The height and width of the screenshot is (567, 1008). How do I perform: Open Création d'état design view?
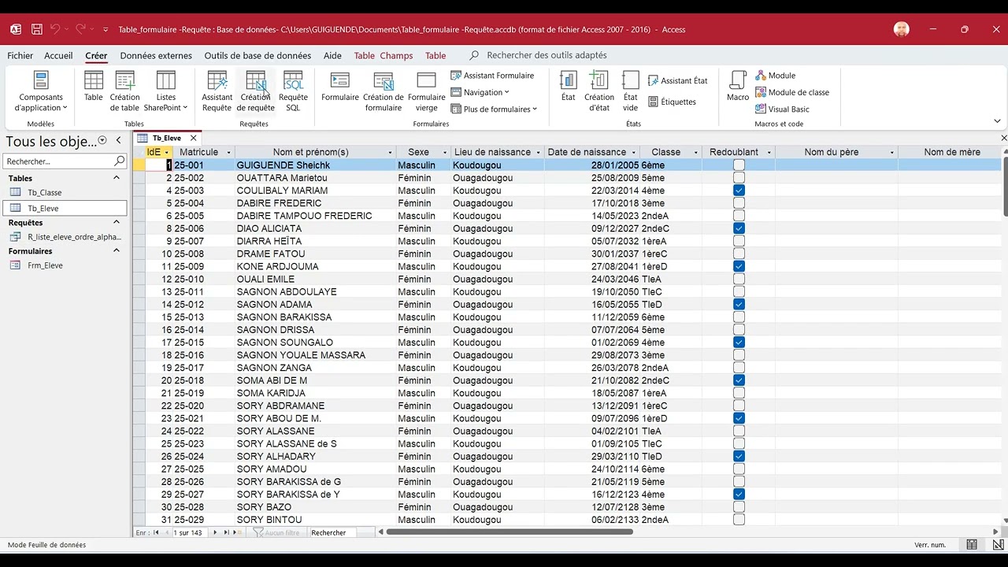599,91
